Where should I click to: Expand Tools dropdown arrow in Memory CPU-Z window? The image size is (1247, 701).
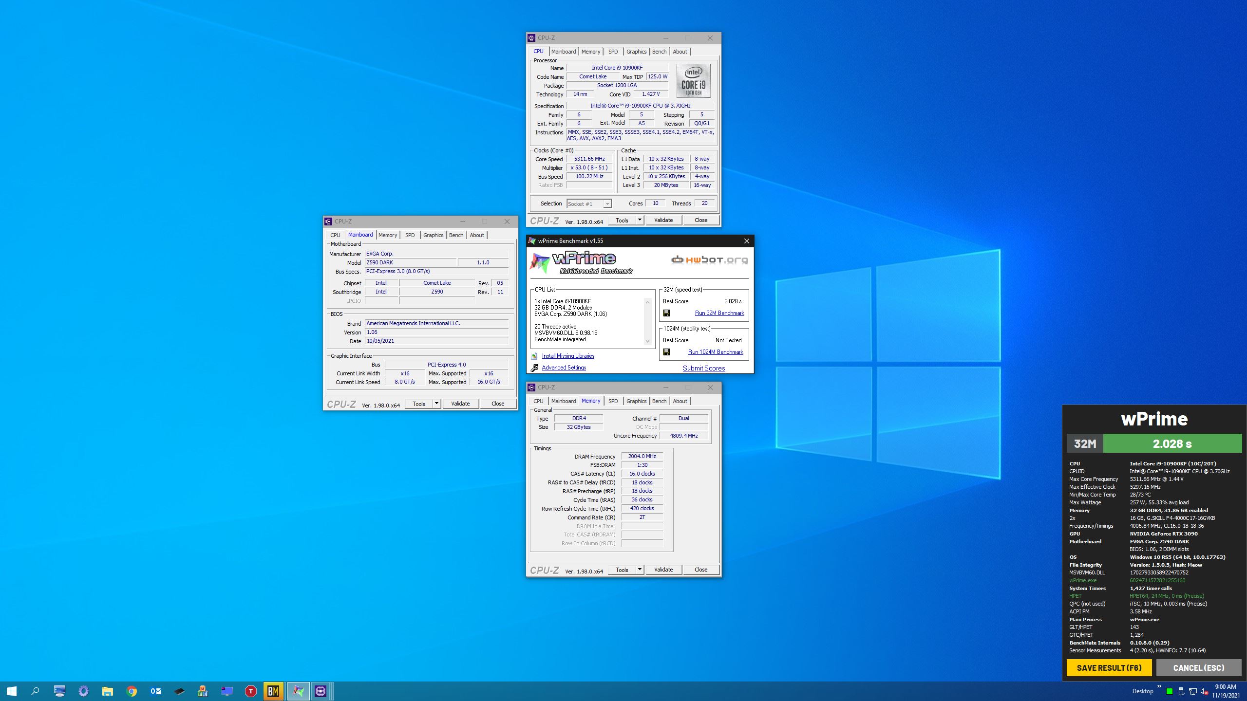click(x=640, y=570)
